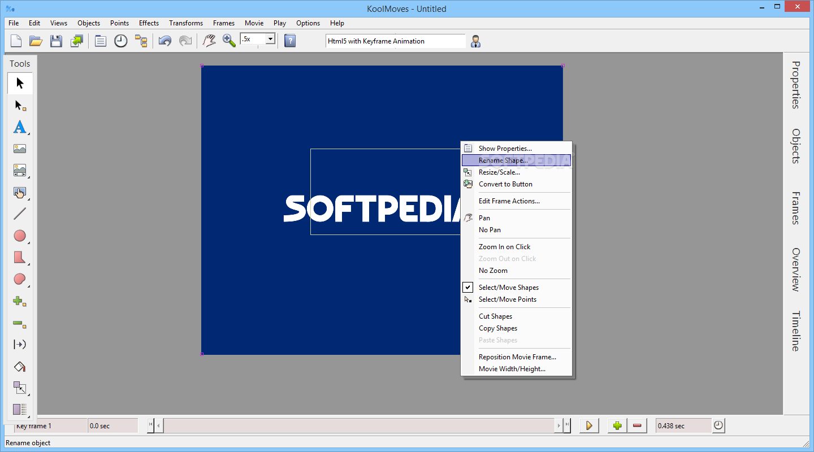This screenshot has height=452, width=814.
Task: Select the button tool with hand icon
Action: (20, 192)
